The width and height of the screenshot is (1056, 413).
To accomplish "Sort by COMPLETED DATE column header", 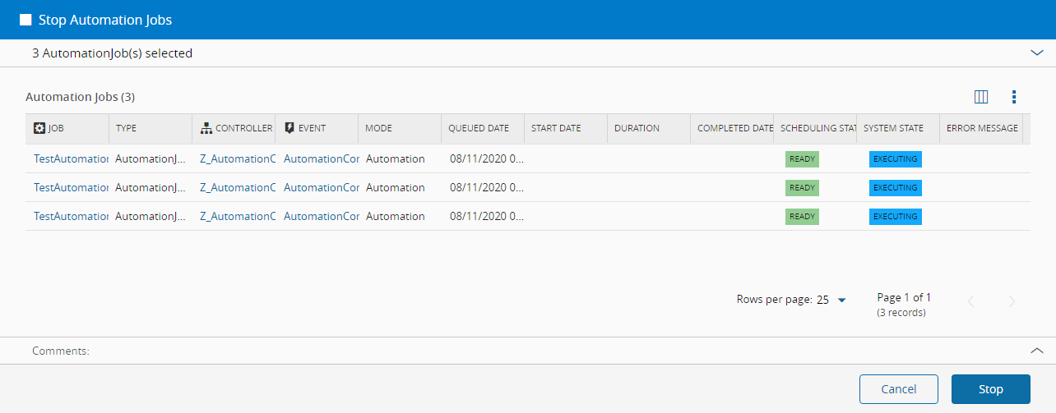I will coord(734,128).
